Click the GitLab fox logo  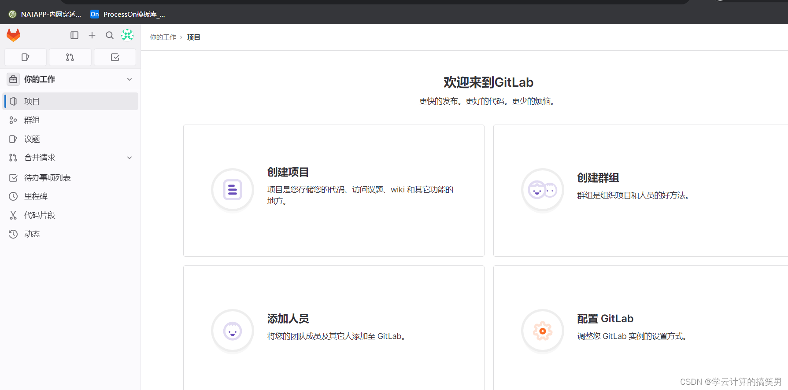coord(14,35)
